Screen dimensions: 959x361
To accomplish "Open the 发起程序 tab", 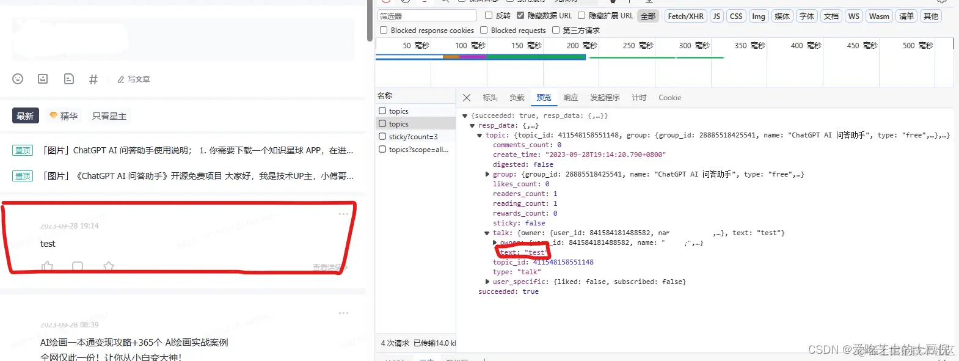I will (x=605, y=98).
